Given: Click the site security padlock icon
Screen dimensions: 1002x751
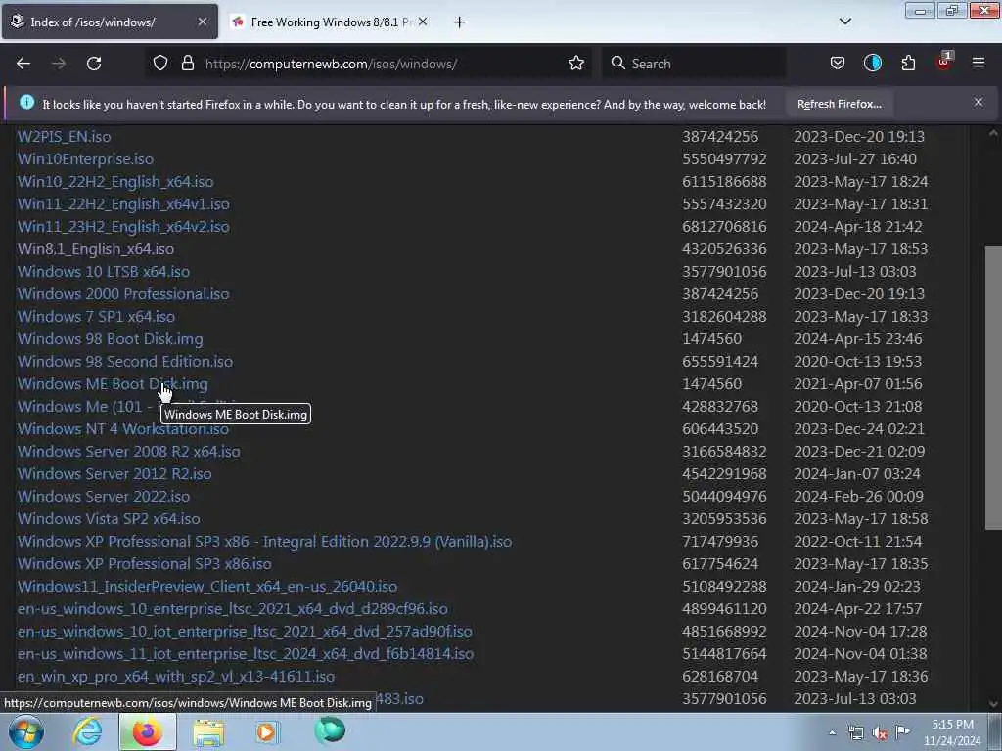Looking at the screenshot, I should click(187, 64).
